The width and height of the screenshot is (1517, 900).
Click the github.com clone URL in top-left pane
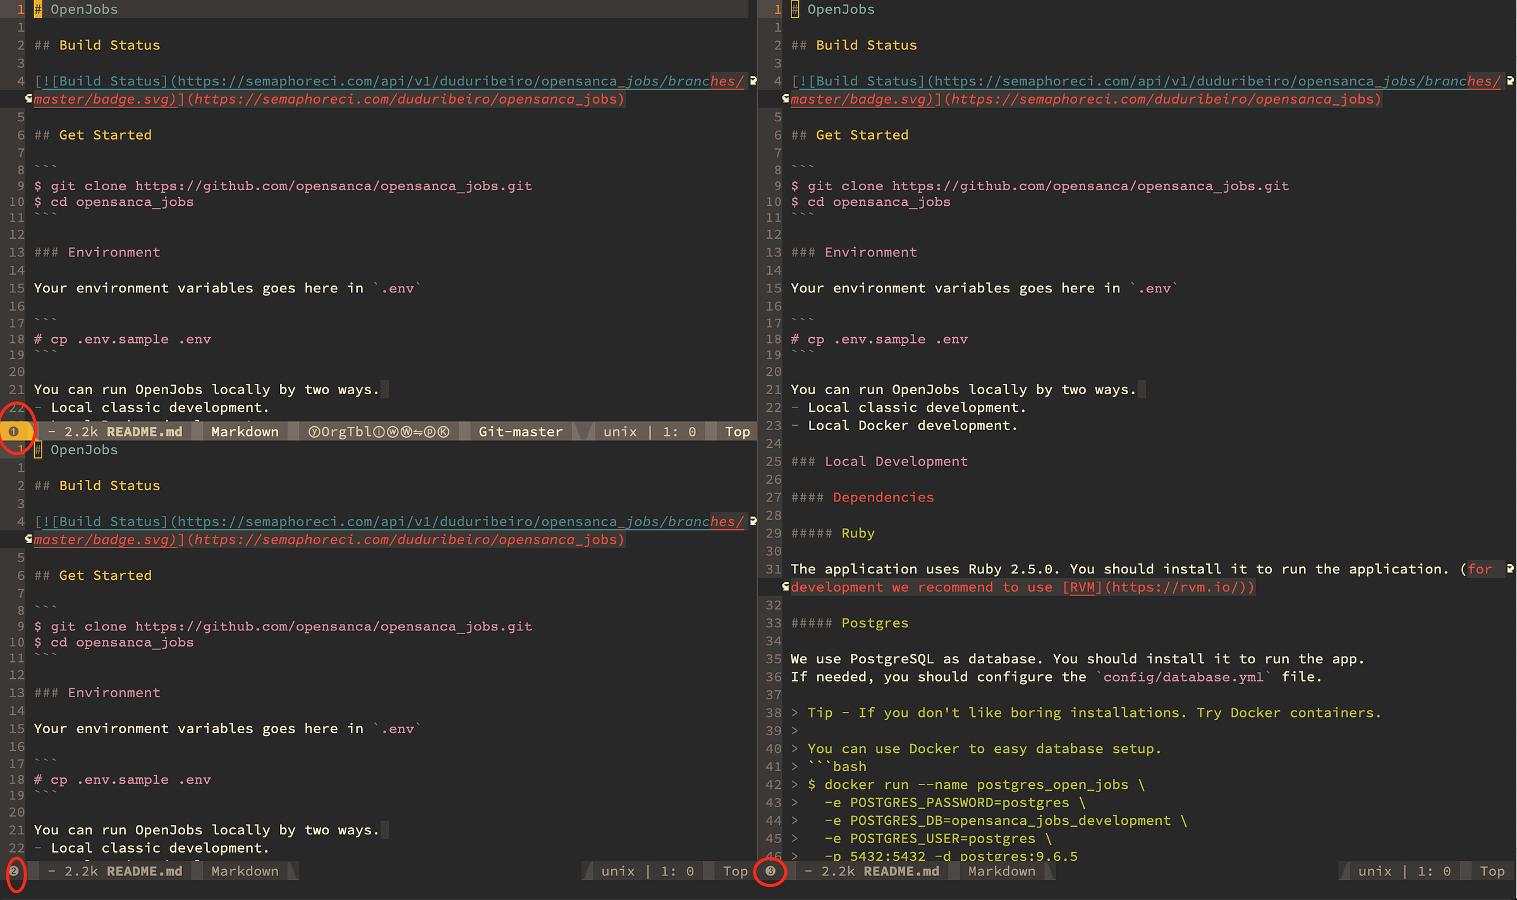(333, 186)
